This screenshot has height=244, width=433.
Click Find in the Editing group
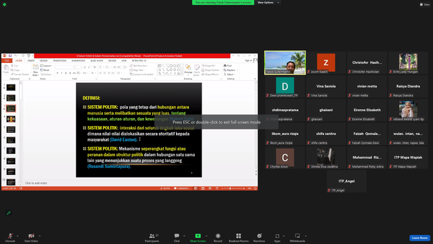(x=228, y=66)
